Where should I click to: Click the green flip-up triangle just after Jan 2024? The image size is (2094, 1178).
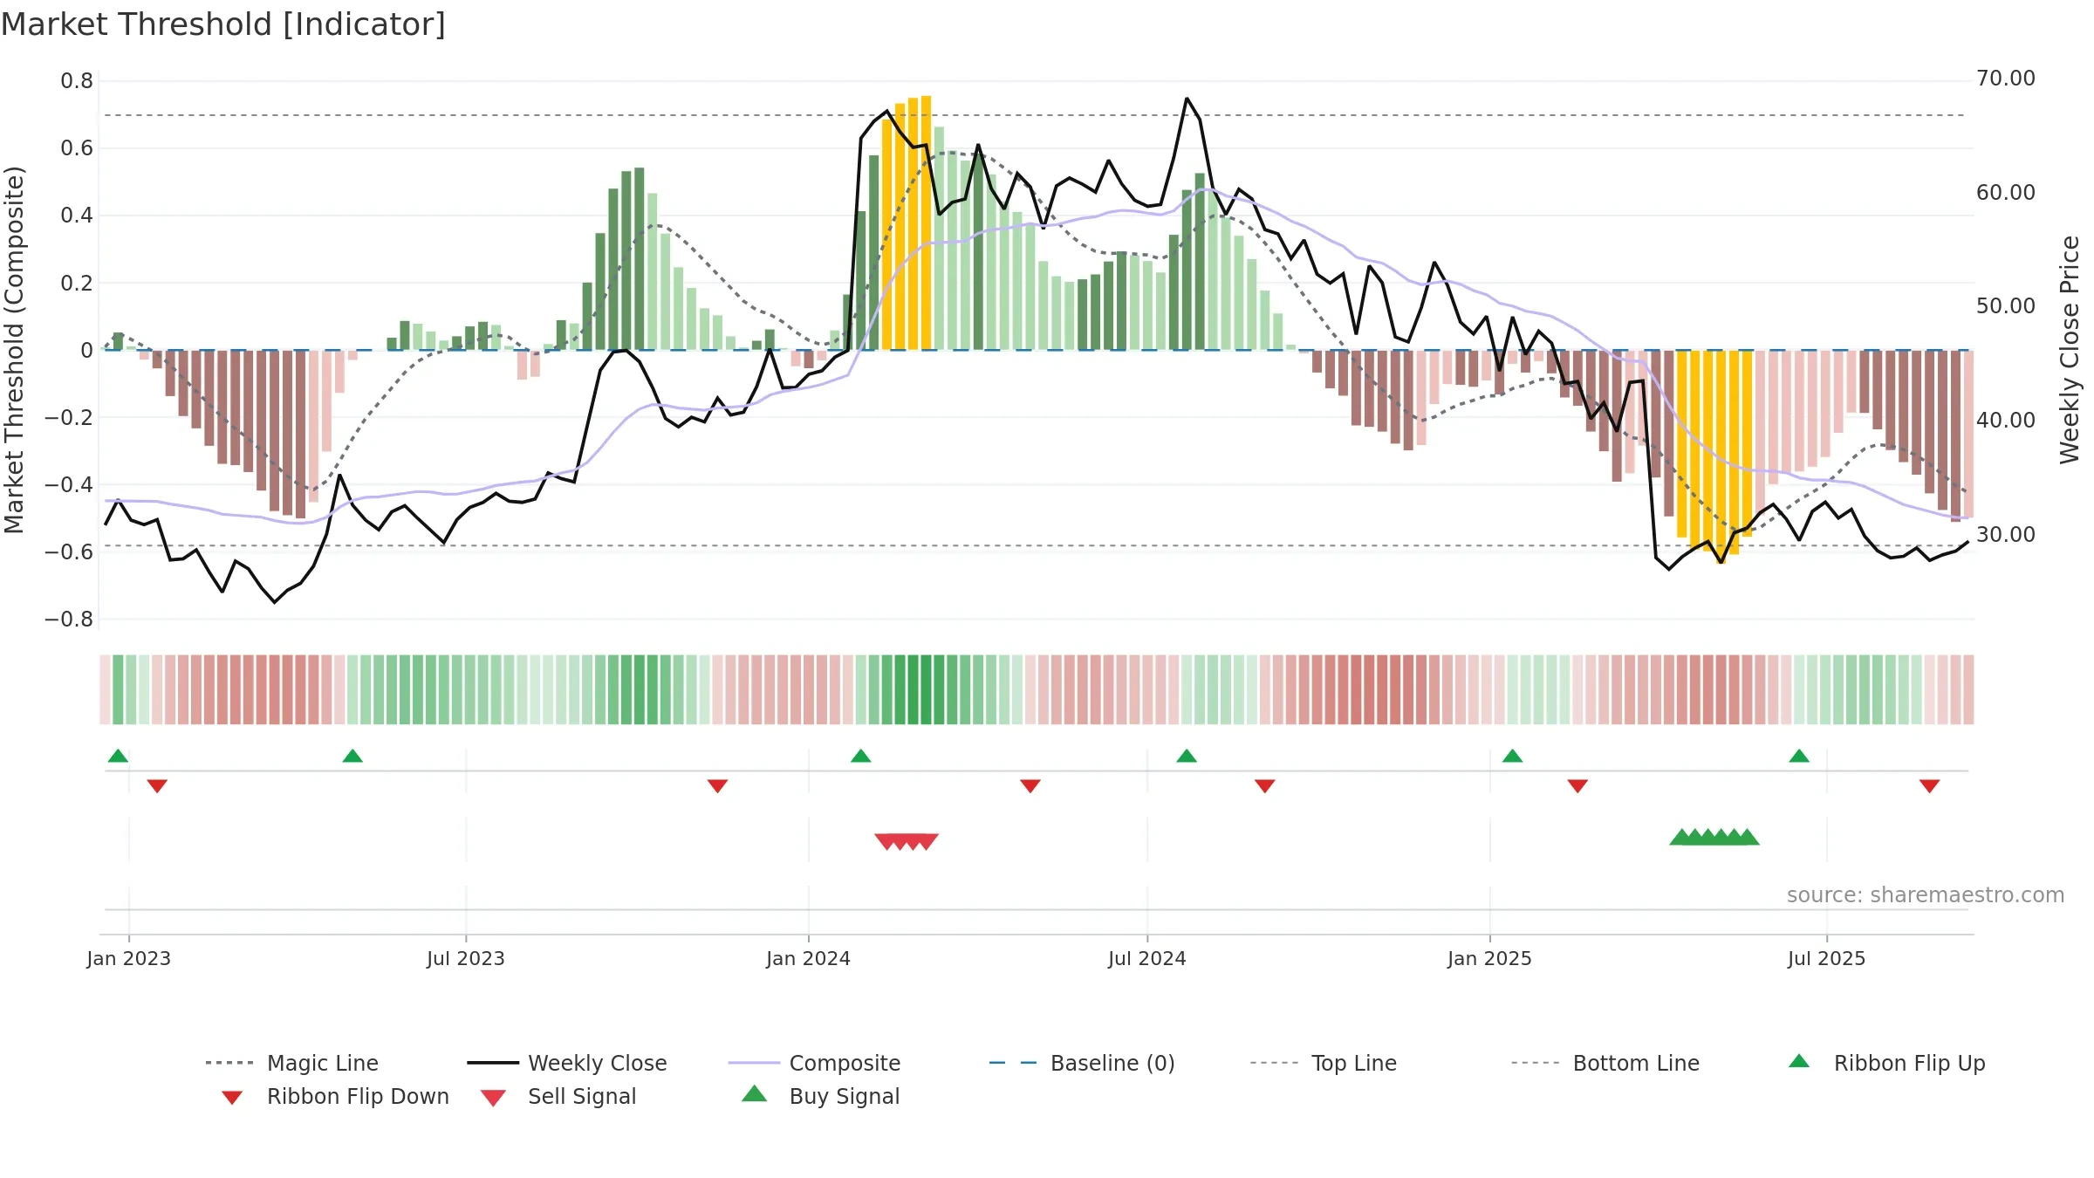pyautogui.click(x=861, y=756)
